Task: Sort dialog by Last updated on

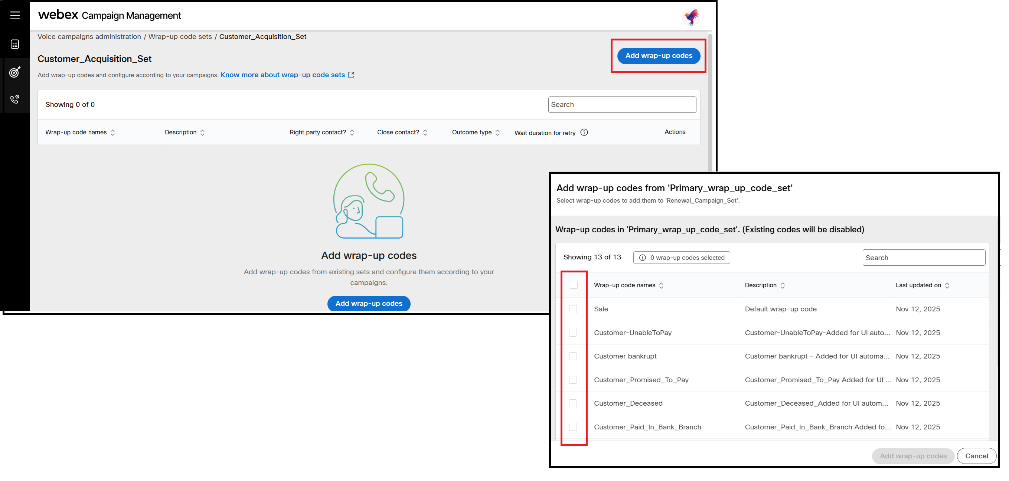Action: [x=947, y=285]
